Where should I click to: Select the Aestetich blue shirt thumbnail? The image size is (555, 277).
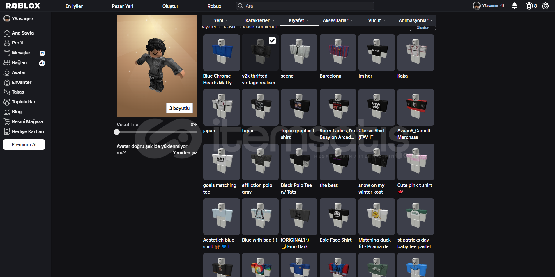coord(221,217)
